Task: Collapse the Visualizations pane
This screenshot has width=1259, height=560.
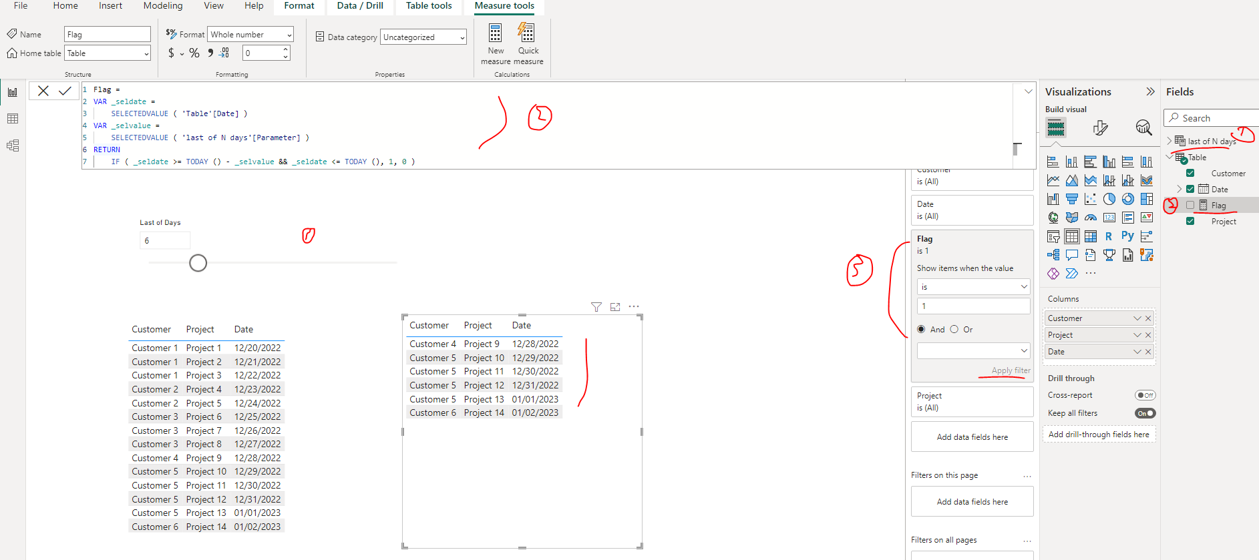Action: (1150, 92)
